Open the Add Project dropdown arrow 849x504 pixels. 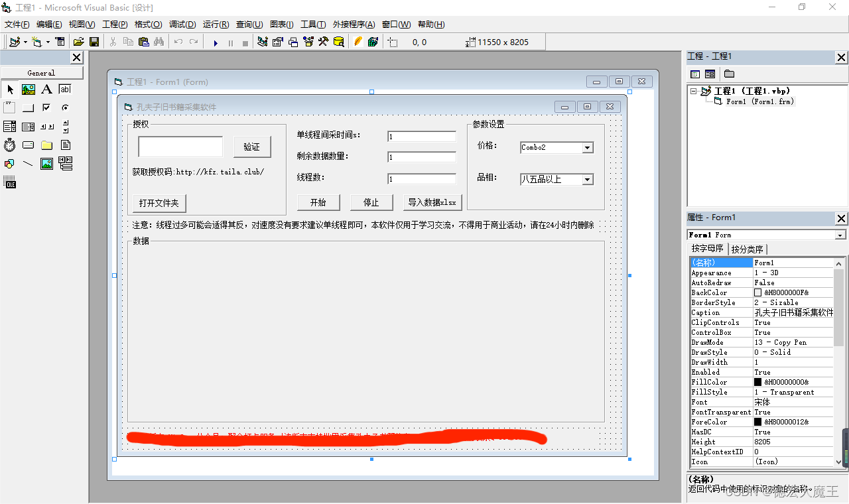[25, 42]
